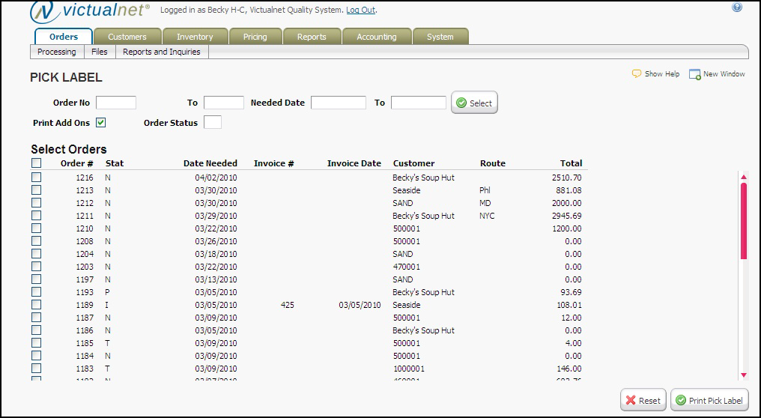Screen dimensions: 761x418
Task: Check the box for order 1193
Action: tap(37, 291)
